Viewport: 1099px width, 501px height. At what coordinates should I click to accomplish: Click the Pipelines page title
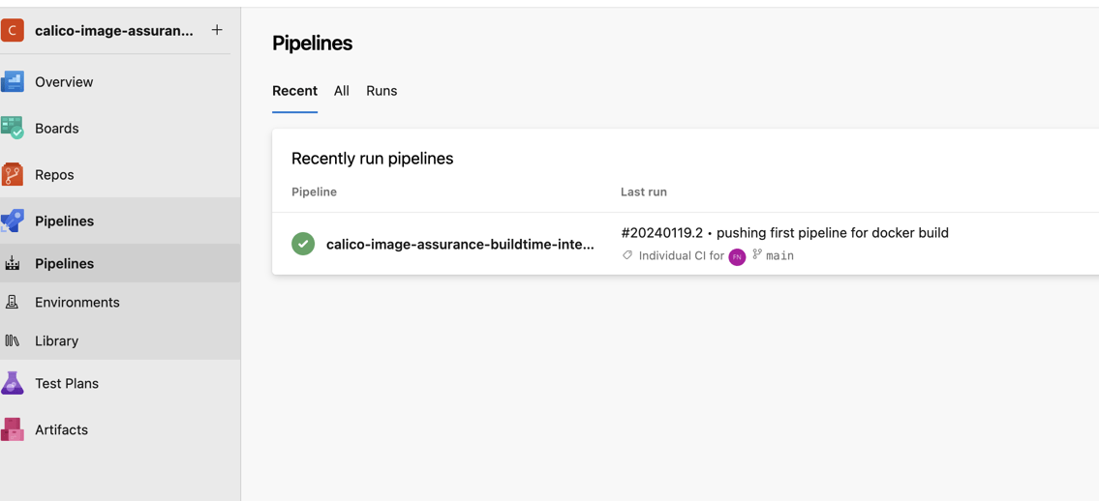pyautogui.click(x=312, y=44)
